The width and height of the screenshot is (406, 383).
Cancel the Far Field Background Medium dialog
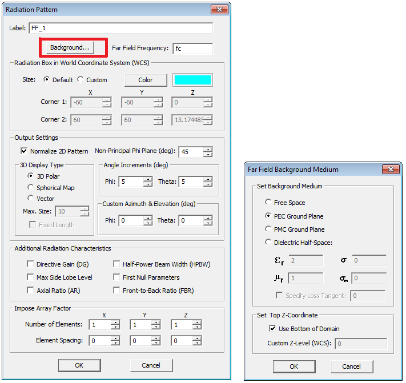point(352,366)
